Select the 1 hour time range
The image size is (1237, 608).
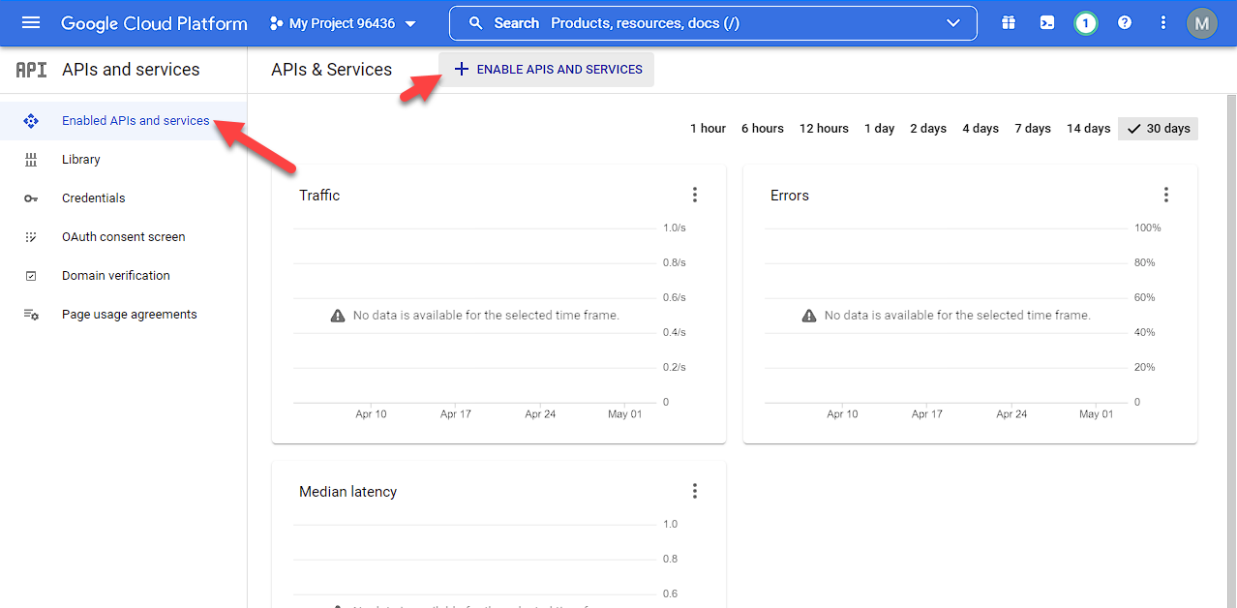708,129
